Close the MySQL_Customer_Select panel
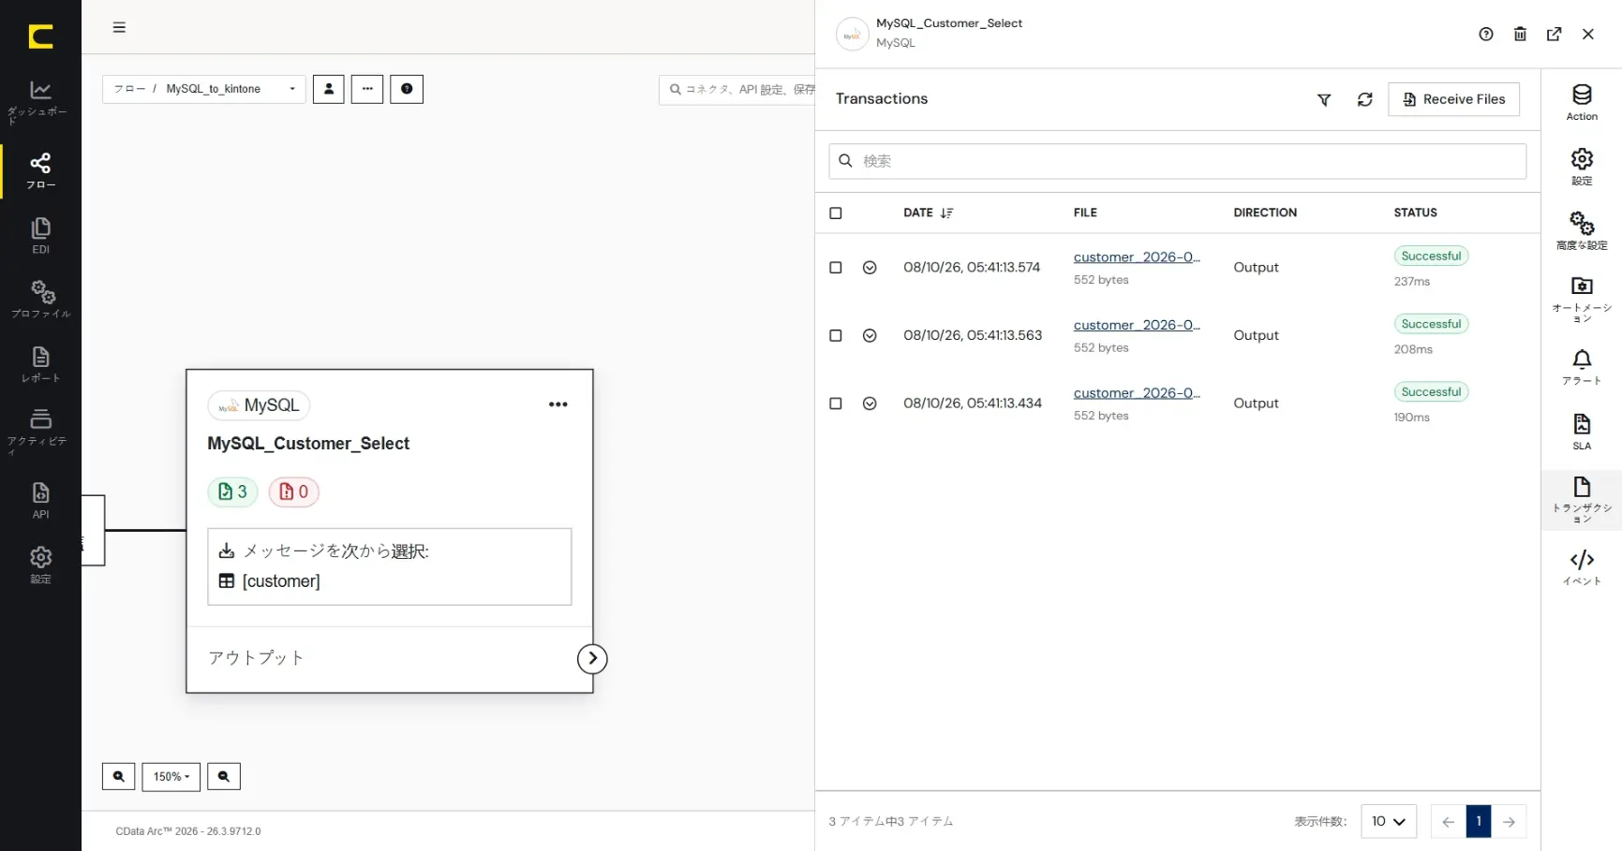1622x851 pixels. [x=1588, y=34]
